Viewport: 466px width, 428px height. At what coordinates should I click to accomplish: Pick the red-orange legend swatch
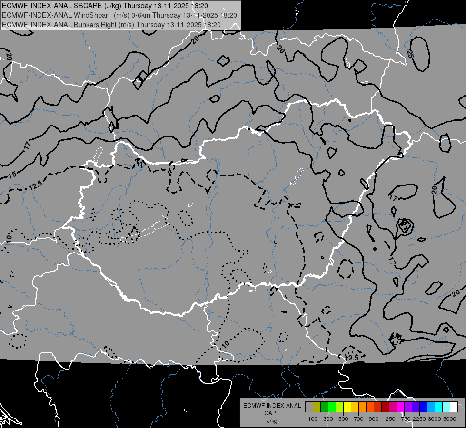point(370,407)
